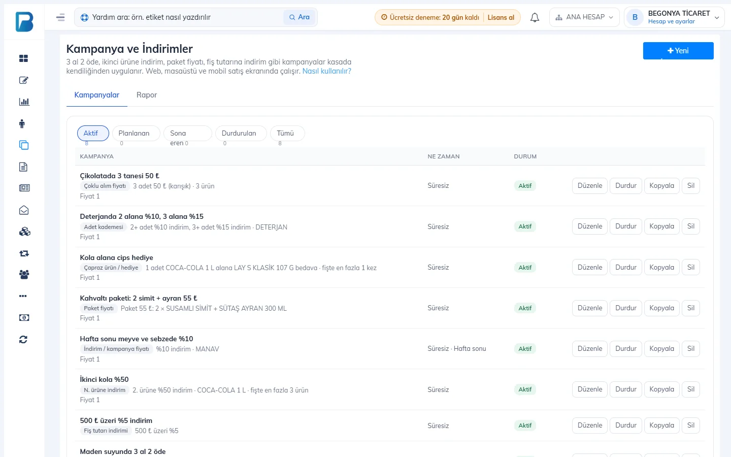The width and height of the screenshot is (731, 457).
Task: Pause the Deterjanda 2 alana %10 campaign
Action: coord(626,226)
